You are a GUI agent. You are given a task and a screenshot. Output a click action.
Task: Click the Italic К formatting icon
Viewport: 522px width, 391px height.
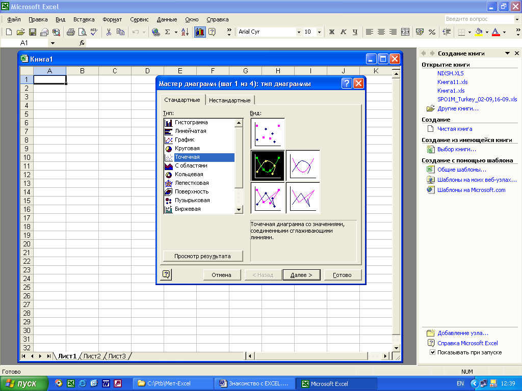click(343, 32)
